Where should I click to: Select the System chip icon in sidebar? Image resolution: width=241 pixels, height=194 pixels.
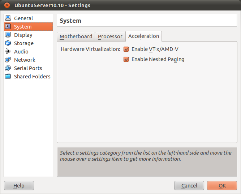click(x=8, y=27)
